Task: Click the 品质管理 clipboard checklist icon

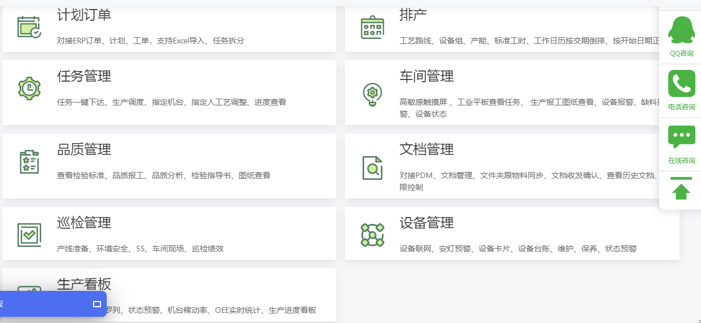Action: (29, 162)
